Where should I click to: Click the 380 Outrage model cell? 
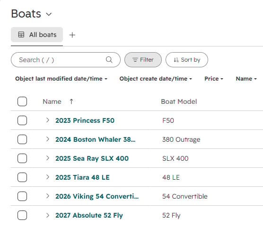pyautogui.click(x=181, y=139)
